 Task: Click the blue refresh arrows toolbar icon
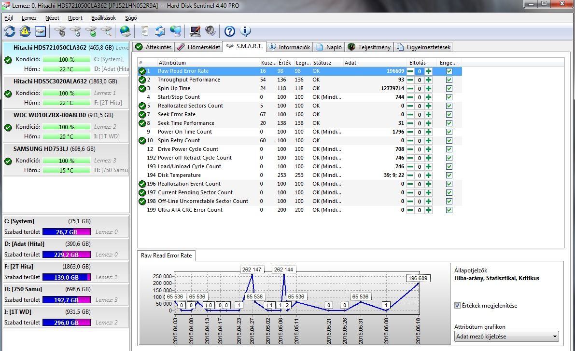[x=10, y=31]
